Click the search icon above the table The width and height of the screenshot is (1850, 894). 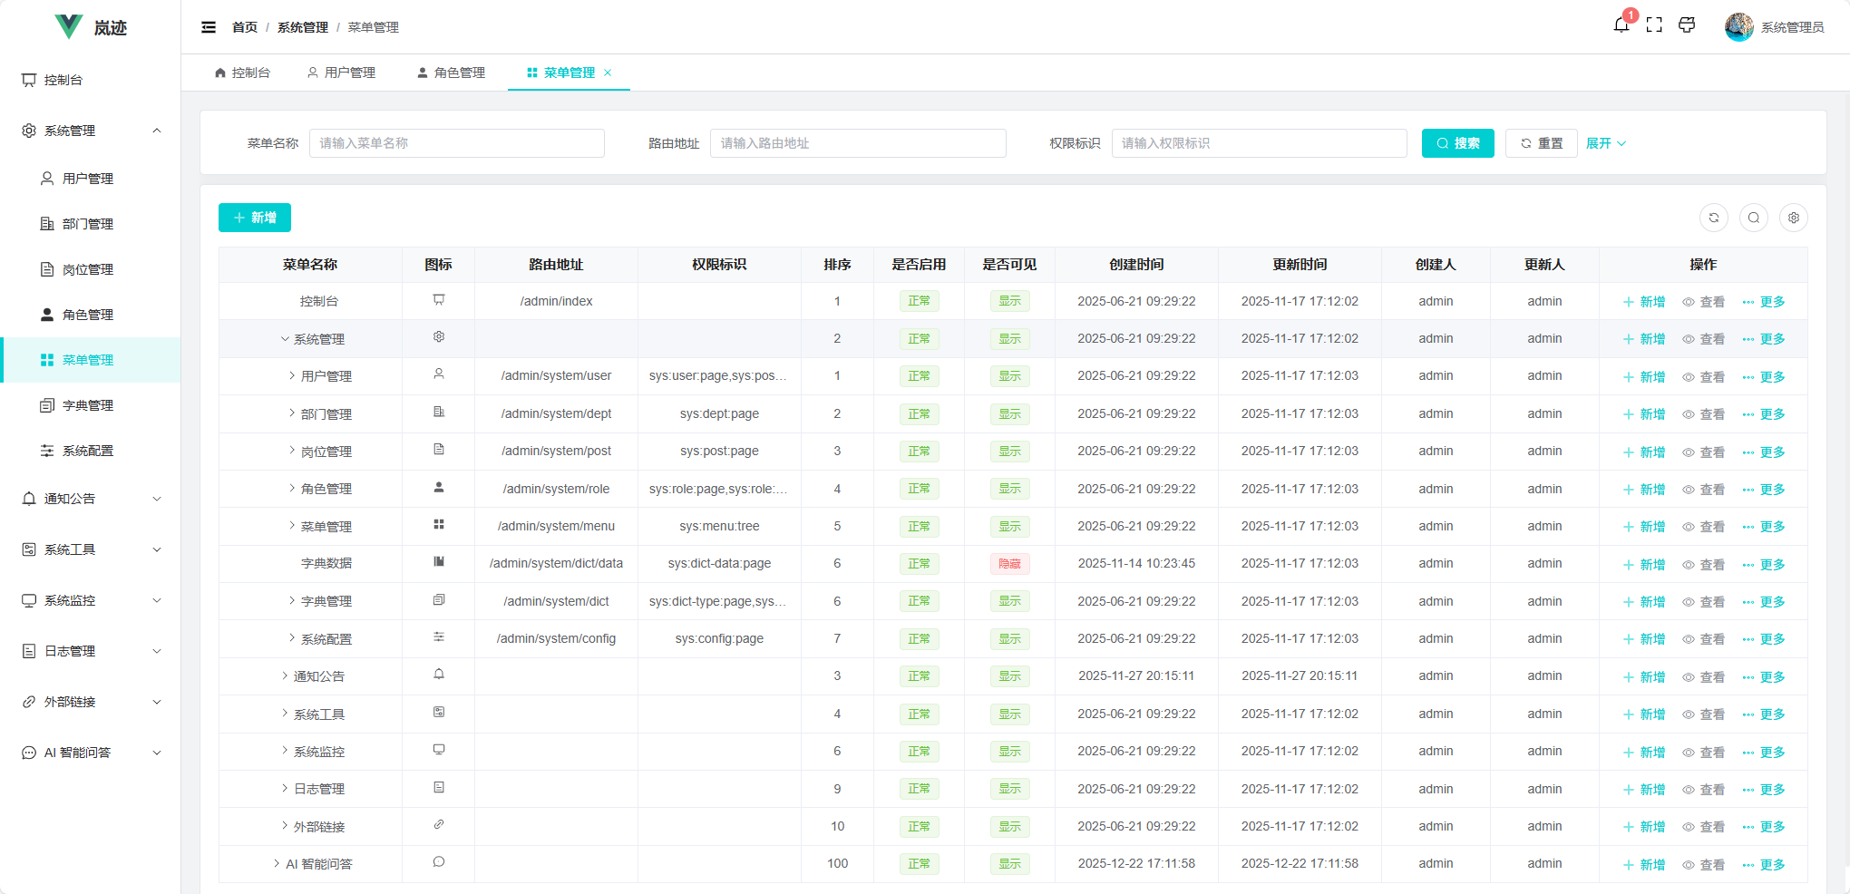1754,218
